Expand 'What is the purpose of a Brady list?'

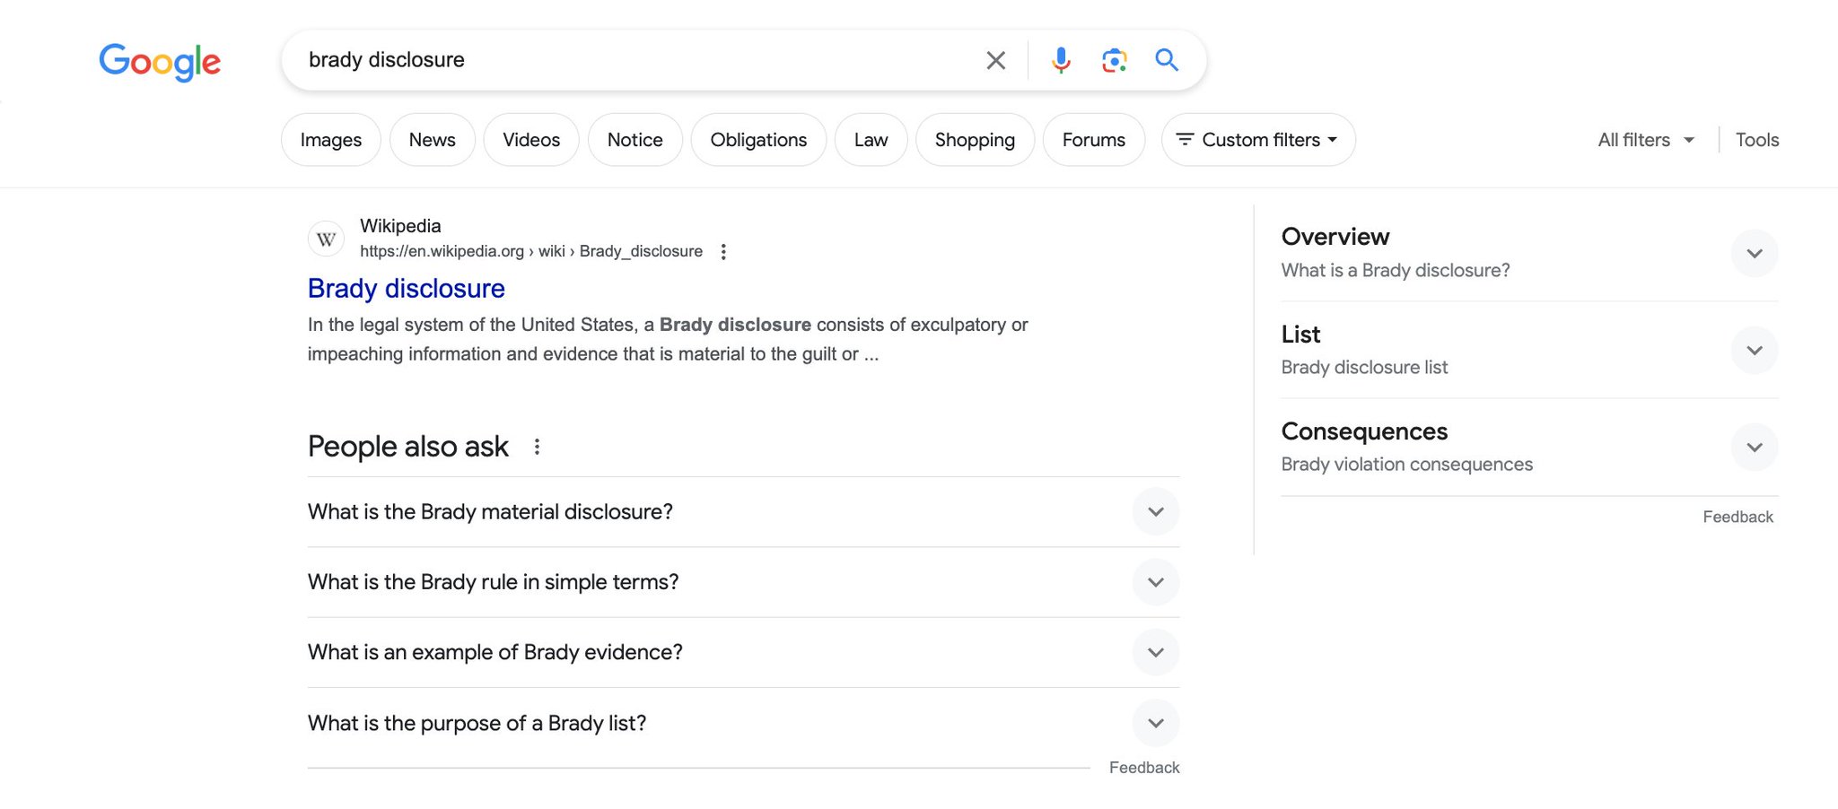click(743, 723)
